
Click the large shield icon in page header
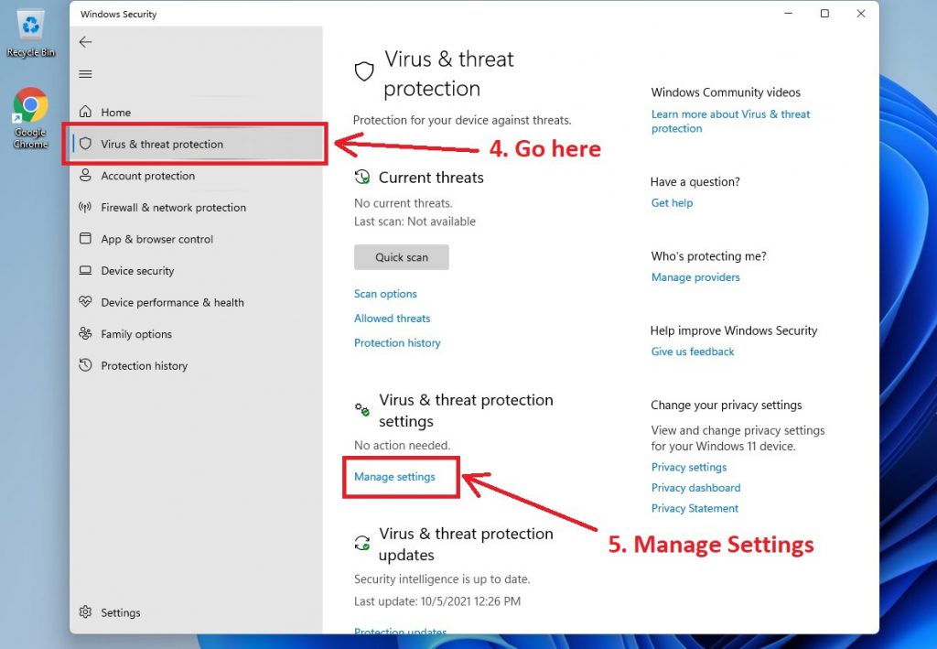[x=364, y=71]
